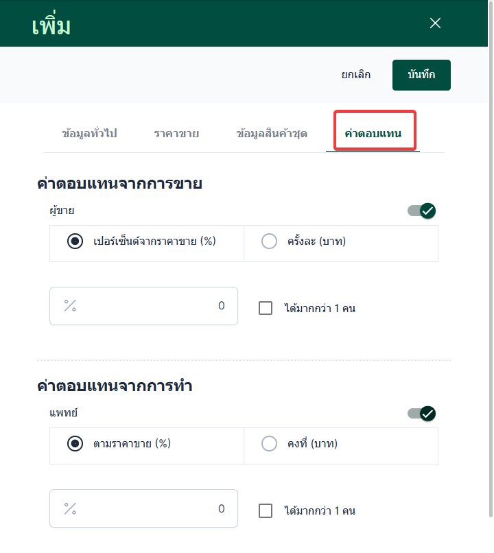Turn off the แพทย์ commission toggle
Image resolution: width=494 pixels, height=553 pixels.
[x=422, y=414]
